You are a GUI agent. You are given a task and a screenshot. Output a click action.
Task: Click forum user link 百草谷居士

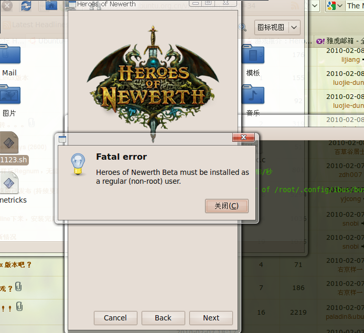point(349,151)
